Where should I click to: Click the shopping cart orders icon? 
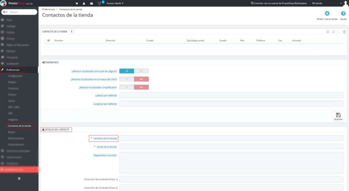pyautogui.click(x=77, y=3)
